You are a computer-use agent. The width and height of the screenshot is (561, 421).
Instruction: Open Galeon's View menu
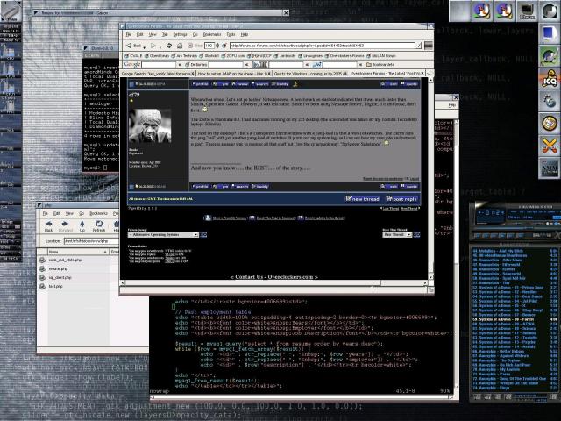pyautogui.click(x=153, y=34)
